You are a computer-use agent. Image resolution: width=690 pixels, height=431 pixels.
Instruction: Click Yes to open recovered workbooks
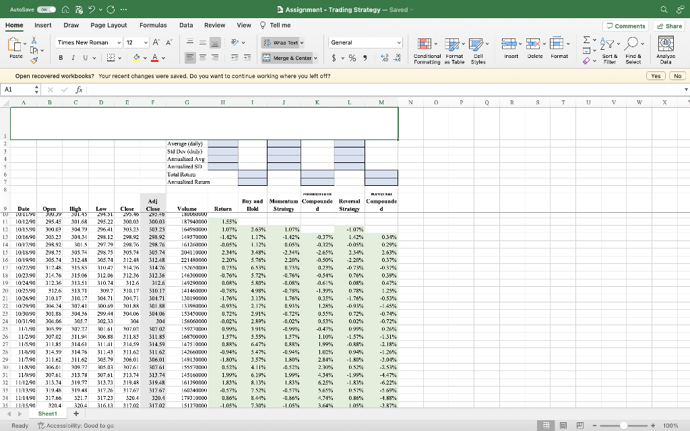(x=655, y=76)
